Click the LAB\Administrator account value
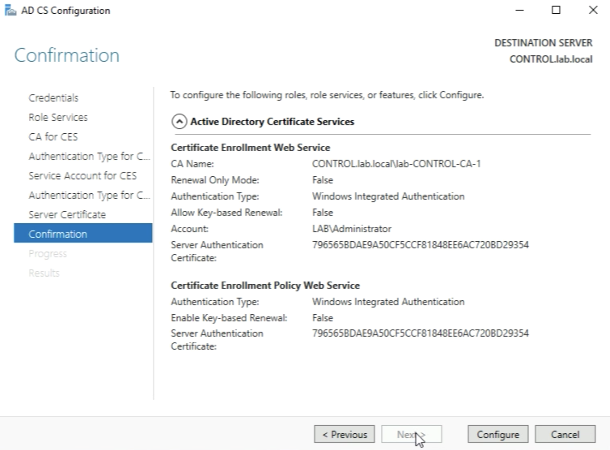The image size is (610, 450). pos(352,229)
